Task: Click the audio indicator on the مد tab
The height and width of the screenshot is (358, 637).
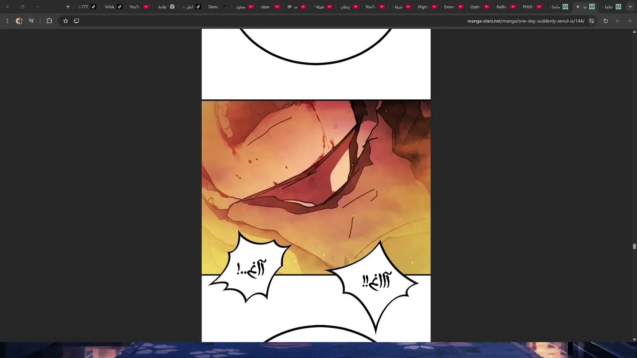Action: tap(290, 7)
